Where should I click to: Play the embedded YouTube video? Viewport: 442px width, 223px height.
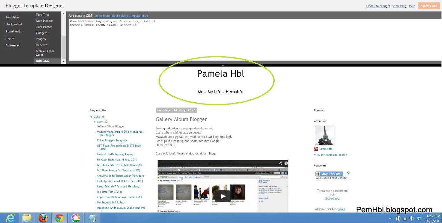click(x=223, y=196)
